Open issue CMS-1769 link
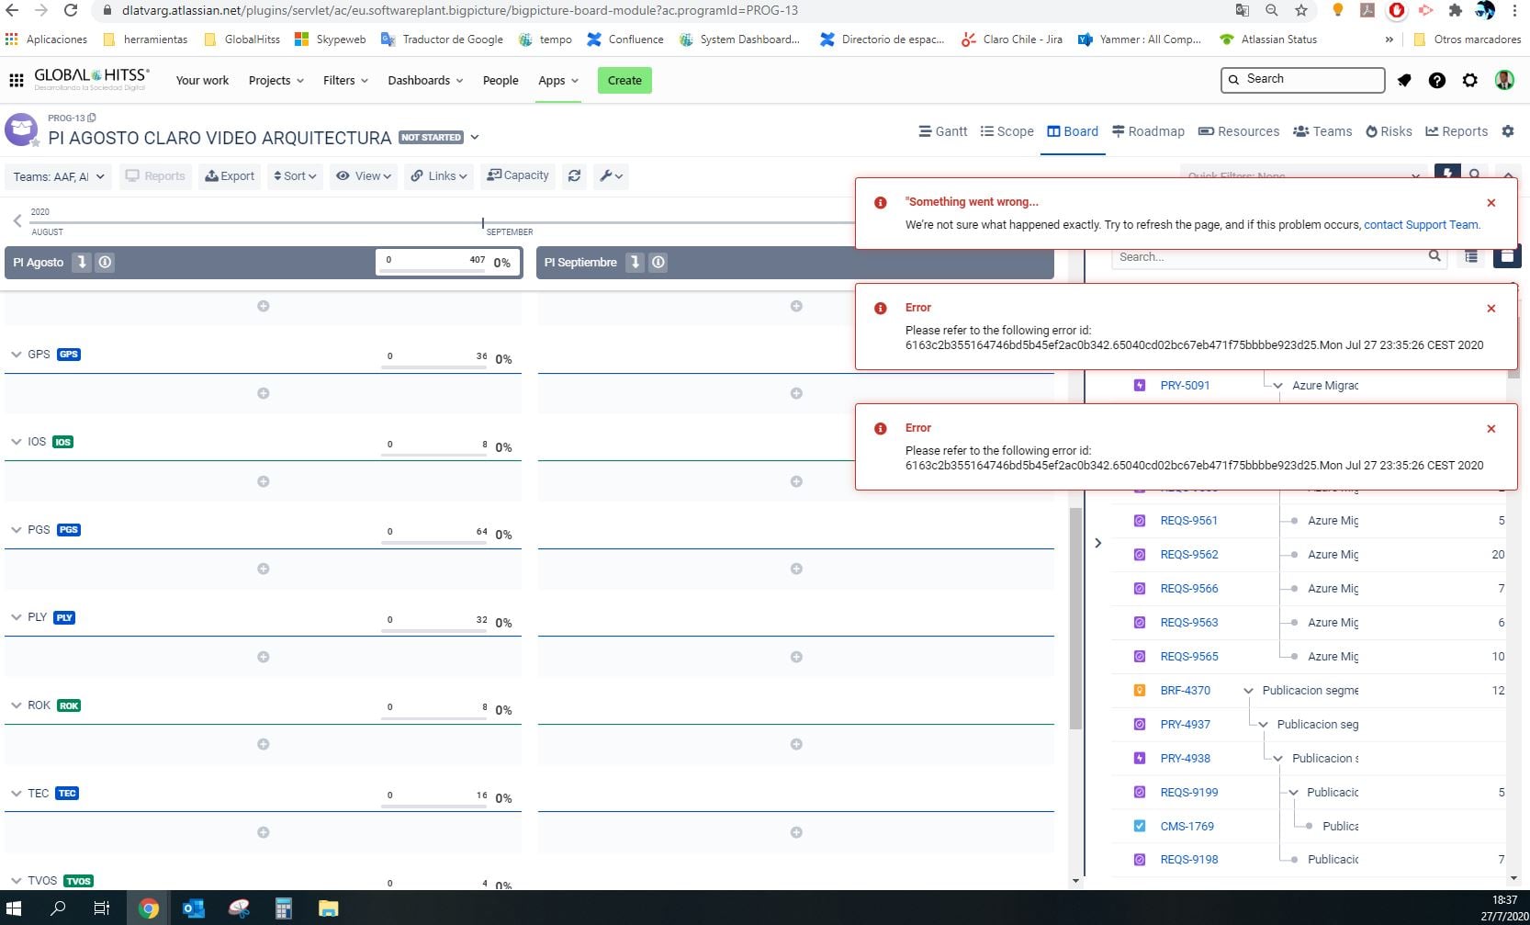The width and height of the screenshot is (1530, 925). click(x=1187, y=827)
